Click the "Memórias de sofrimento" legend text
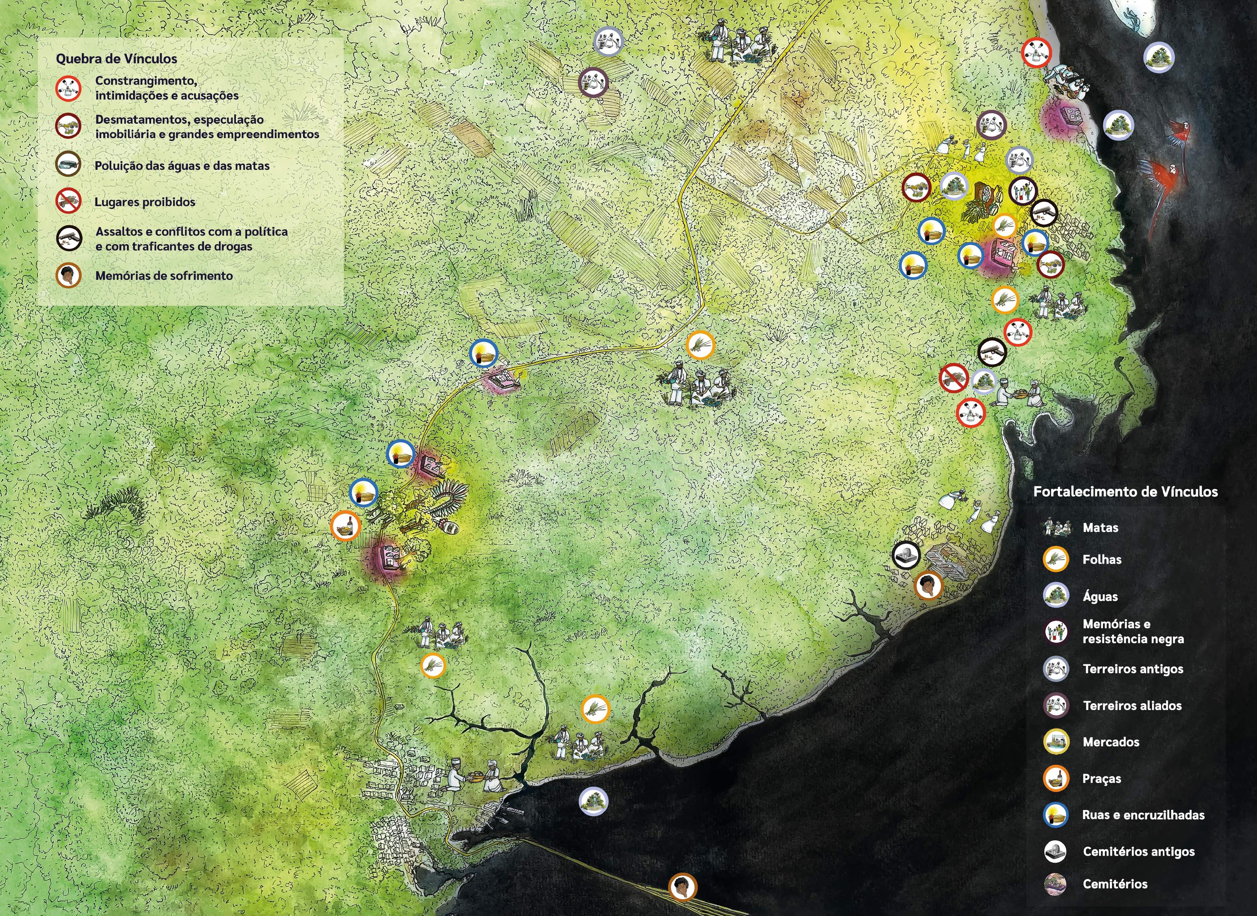This screenshot has width=1257, height=916. [x=163, y=276]
